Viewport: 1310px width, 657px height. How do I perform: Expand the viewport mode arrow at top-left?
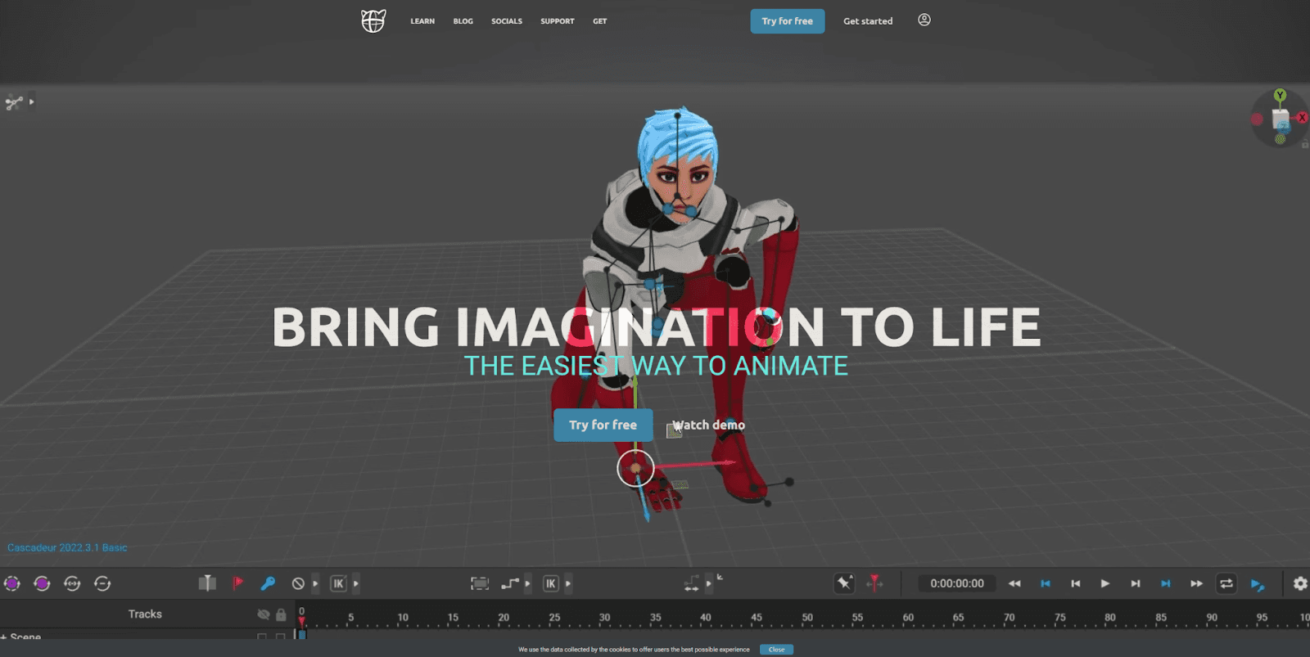pos(32,102)
